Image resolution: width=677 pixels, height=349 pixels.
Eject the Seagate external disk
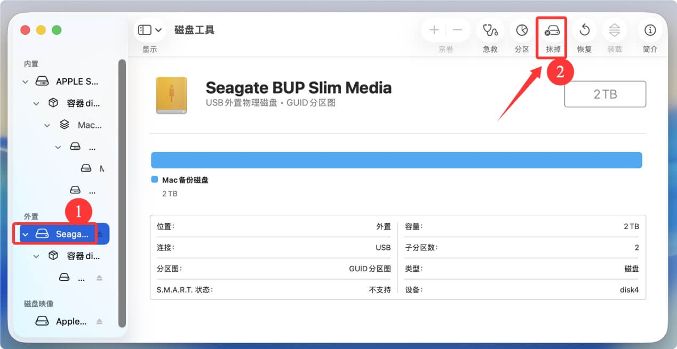coord(100,234)
